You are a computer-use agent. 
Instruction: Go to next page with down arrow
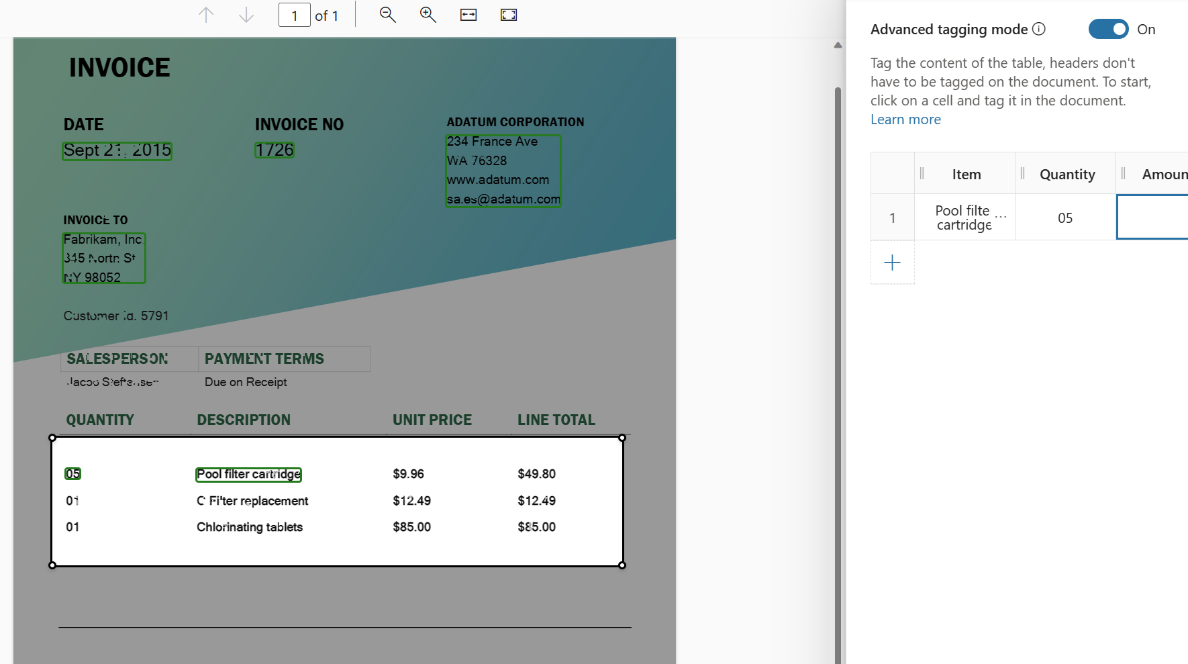click(246, 15)
